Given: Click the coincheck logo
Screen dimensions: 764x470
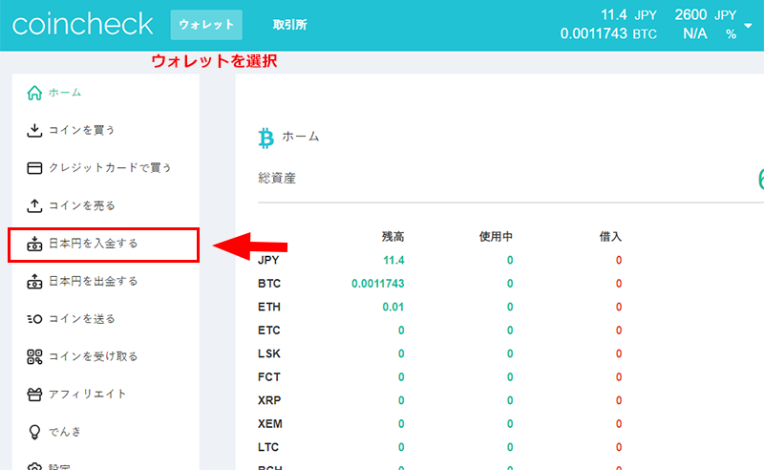Looking at the screenshot, I should coord(82,25).
